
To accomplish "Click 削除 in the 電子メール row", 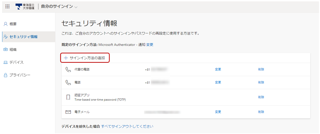I will tap(261, 112).
